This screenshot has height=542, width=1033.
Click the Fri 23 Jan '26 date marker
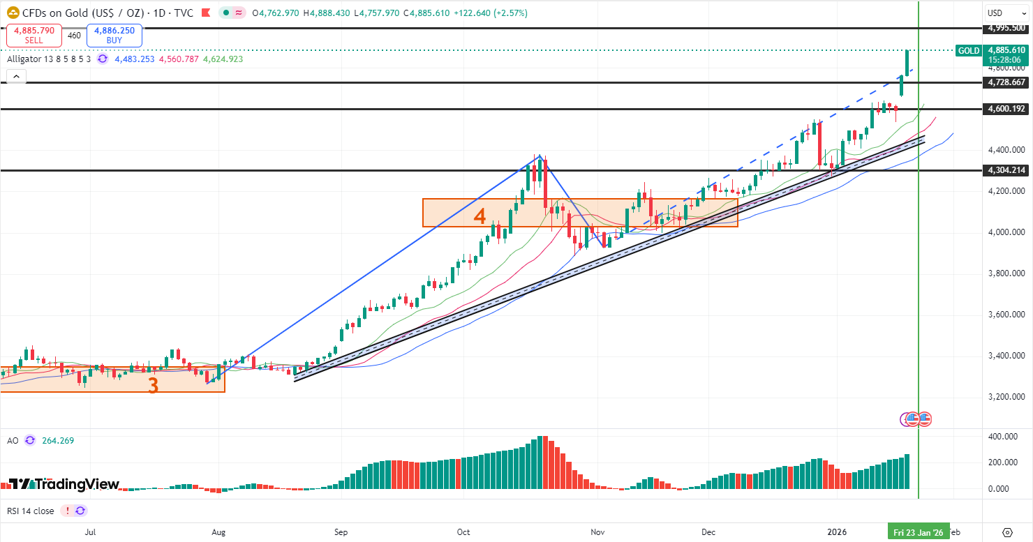coord(918,532)
